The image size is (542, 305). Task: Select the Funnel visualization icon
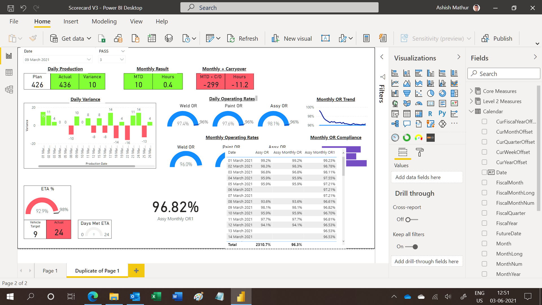(407, 93)
